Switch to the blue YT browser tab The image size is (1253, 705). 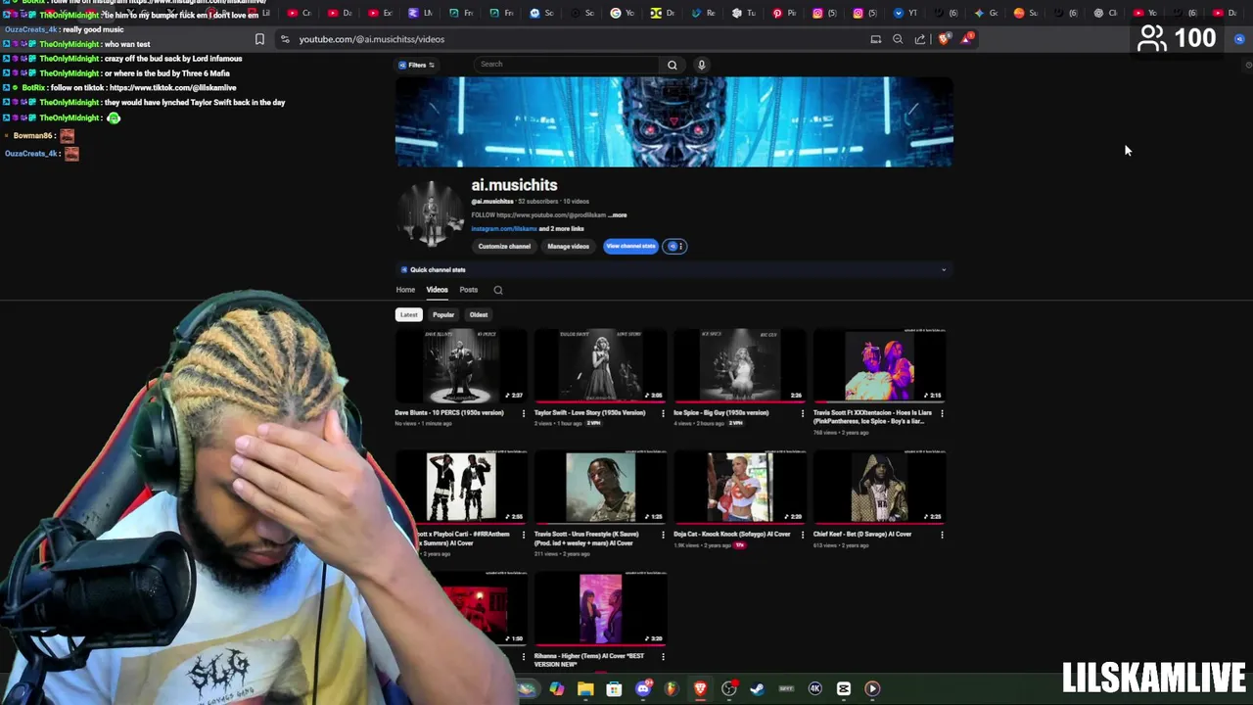(x=905, y=13)
